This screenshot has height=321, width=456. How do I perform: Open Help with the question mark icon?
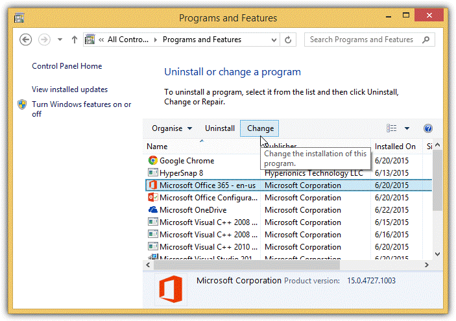click(x=428, y=128)
